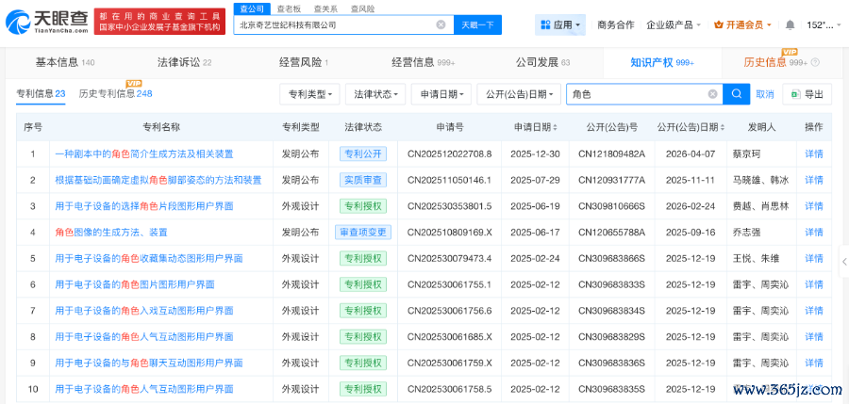
Task: Select the 查老板 search tab
Action: click(288, 8)
